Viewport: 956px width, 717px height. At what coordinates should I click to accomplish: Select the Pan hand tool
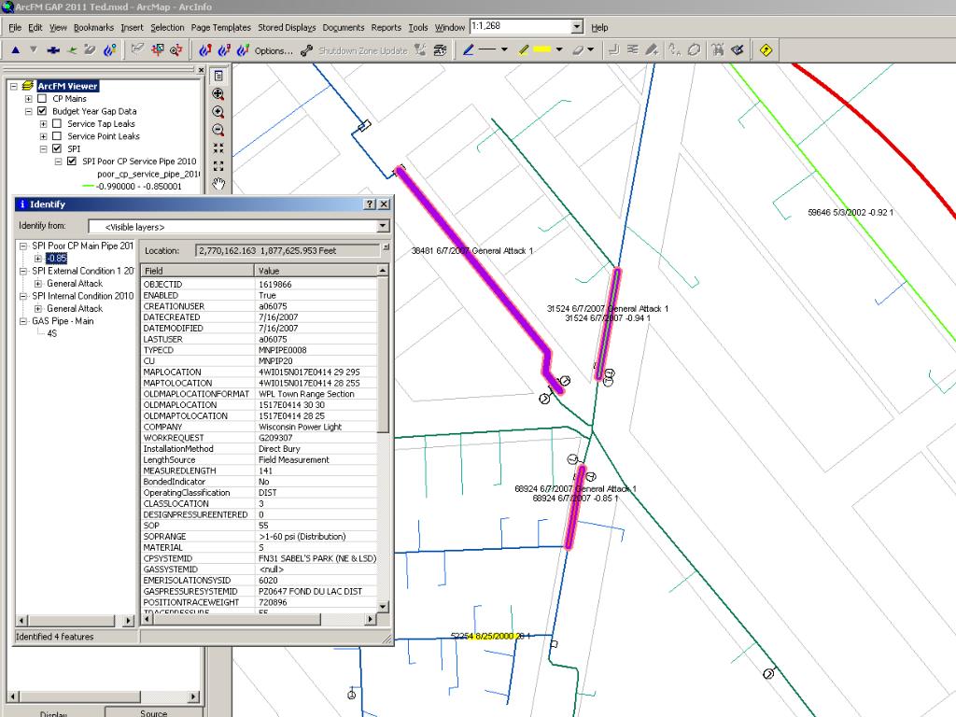(218, 184)
